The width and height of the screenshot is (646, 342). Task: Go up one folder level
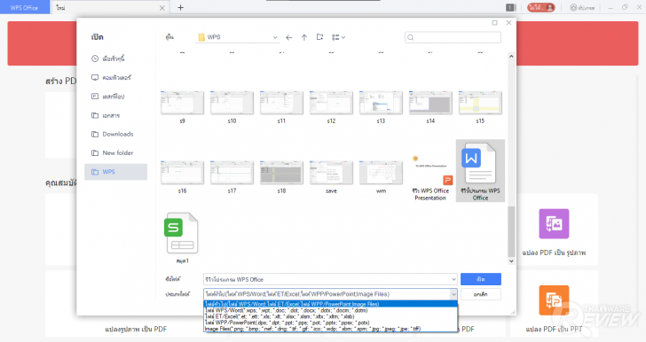coord(304,37)
